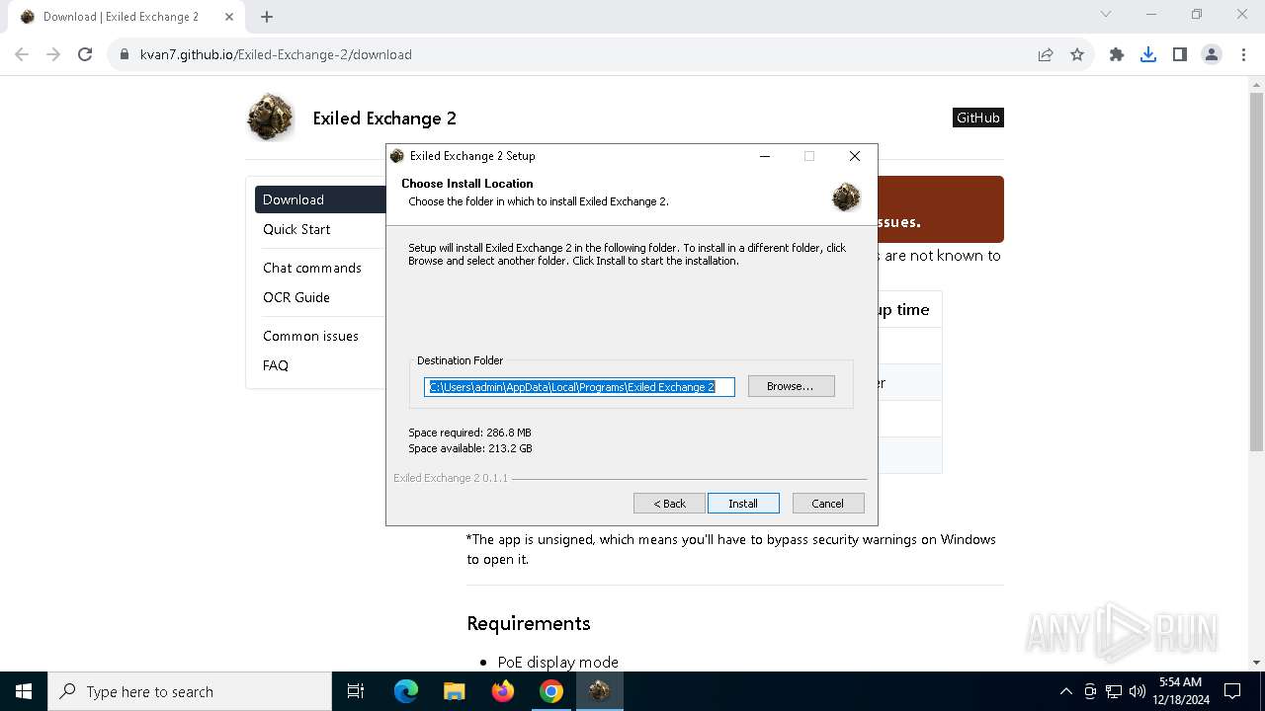Image resolution: width=1265 pixels, height=711 pixels.
Task: Close the Exiled Exchange 2 Setup dialog
Action: [855, 156]
